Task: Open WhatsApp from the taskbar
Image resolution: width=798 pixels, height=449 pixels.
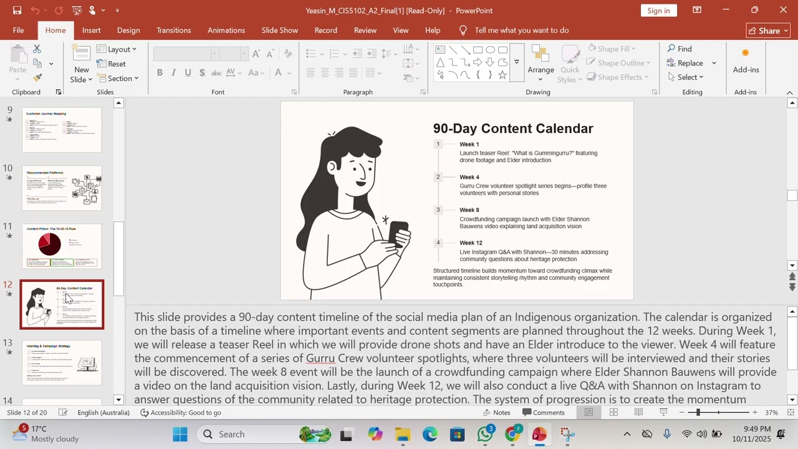Action: (x=485, y=435)
